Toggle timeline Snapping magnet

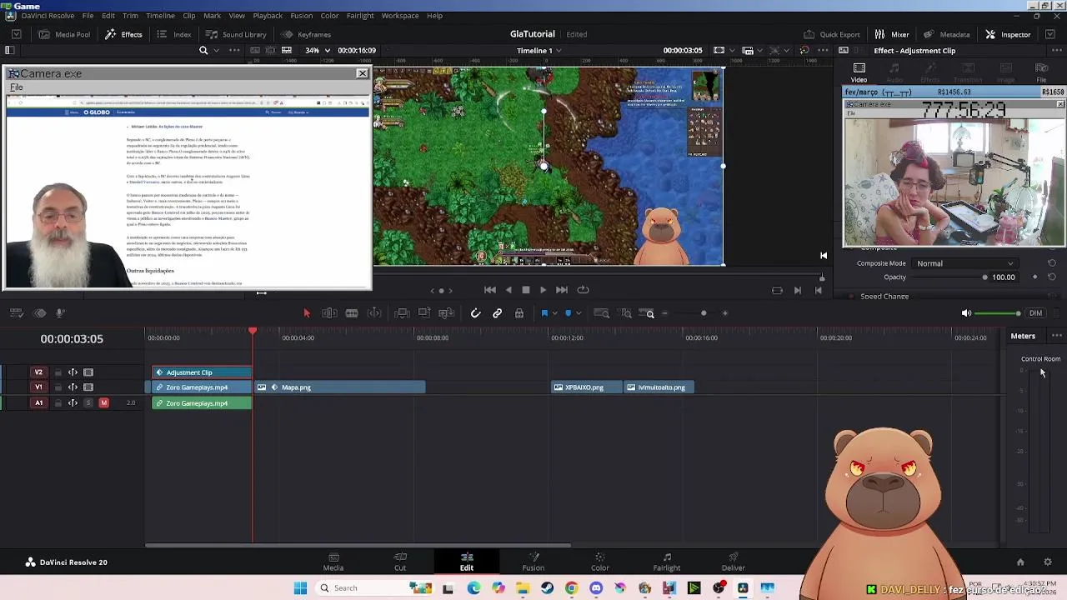475,313
